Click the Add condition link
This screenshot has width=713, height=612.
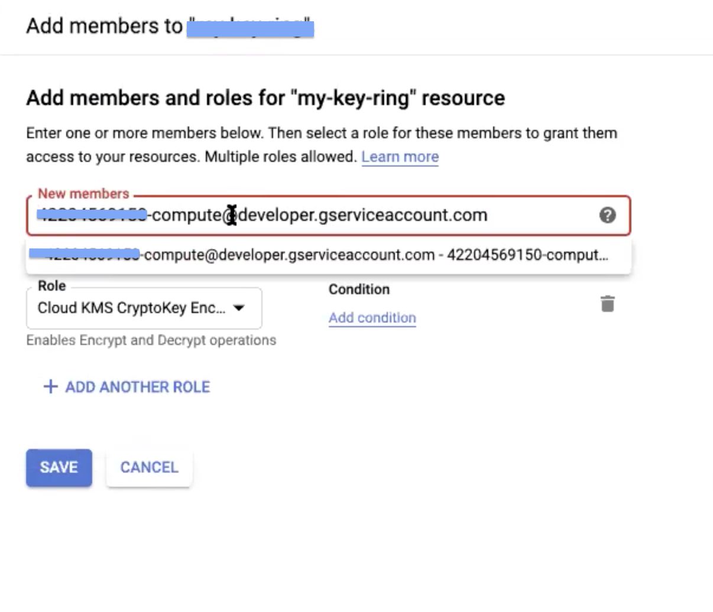(x=372, y=317)
